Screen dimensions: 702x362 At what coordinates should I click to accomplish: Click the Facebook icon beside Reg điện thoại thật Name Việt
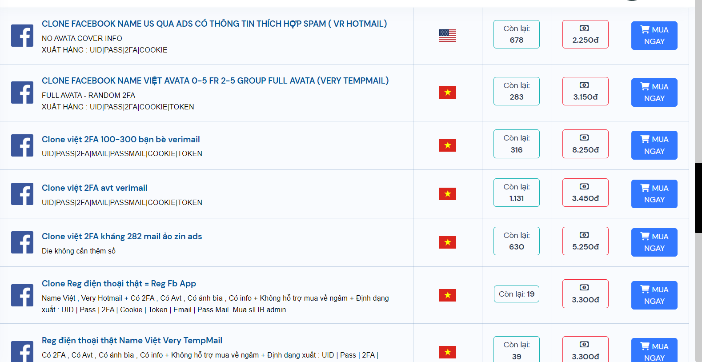(22, 351)
